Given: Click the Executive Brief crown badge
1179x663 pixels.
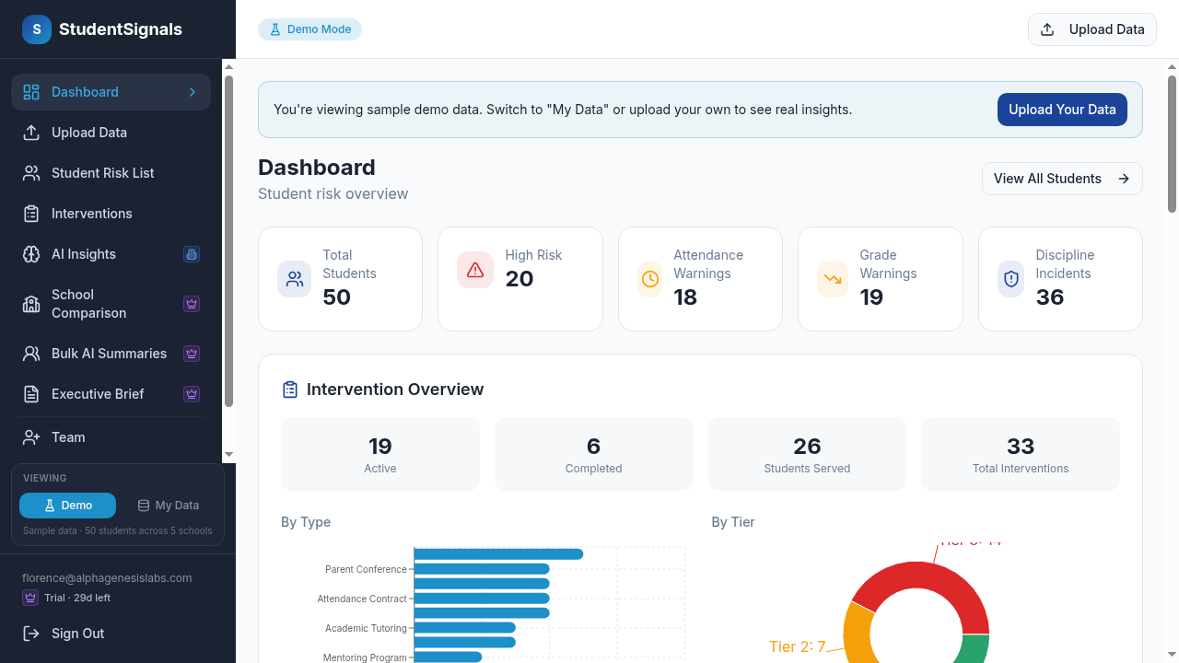Looking at the screenshot, I should point(192,394).
